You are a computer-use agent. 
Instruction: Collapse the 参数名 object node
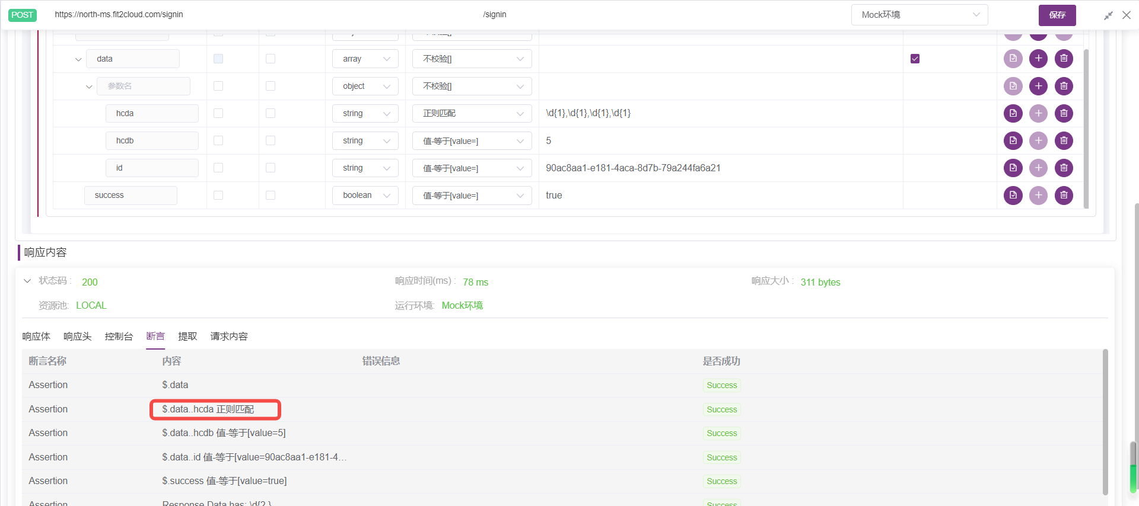[x=89, y=87]
